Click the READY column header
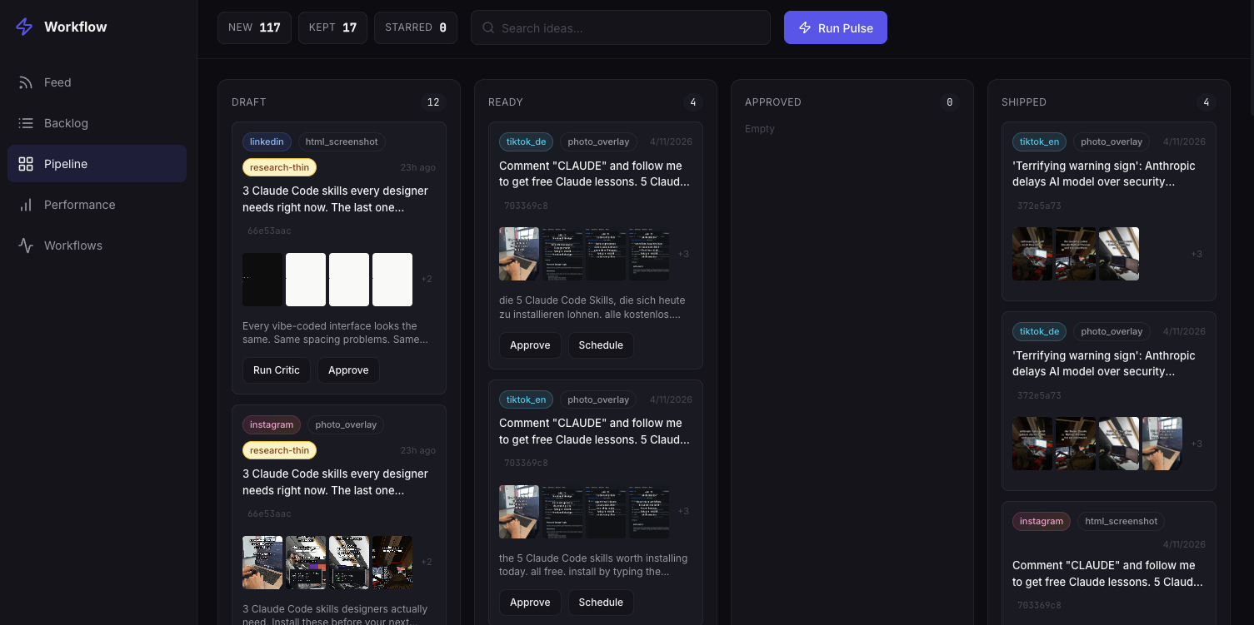Screen dimensions: 1254x625 506,102
